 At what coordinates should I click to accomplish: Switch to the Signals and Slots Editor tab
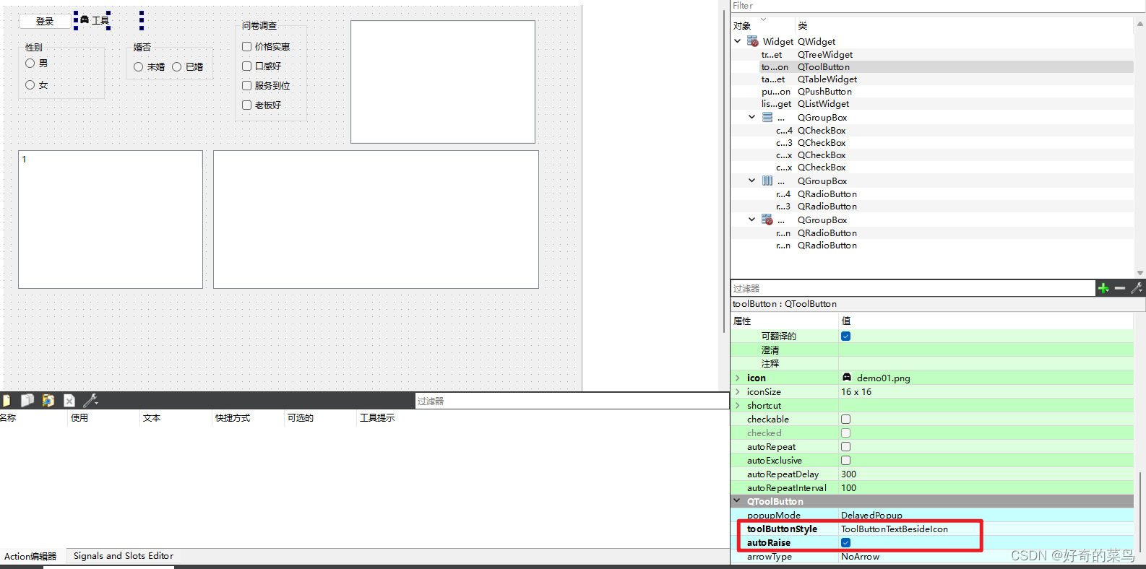pyautogui.click(x=123, y=555)
